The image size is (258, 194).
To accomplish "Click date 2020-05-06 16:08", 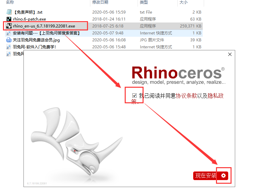I will coord(109,40).
